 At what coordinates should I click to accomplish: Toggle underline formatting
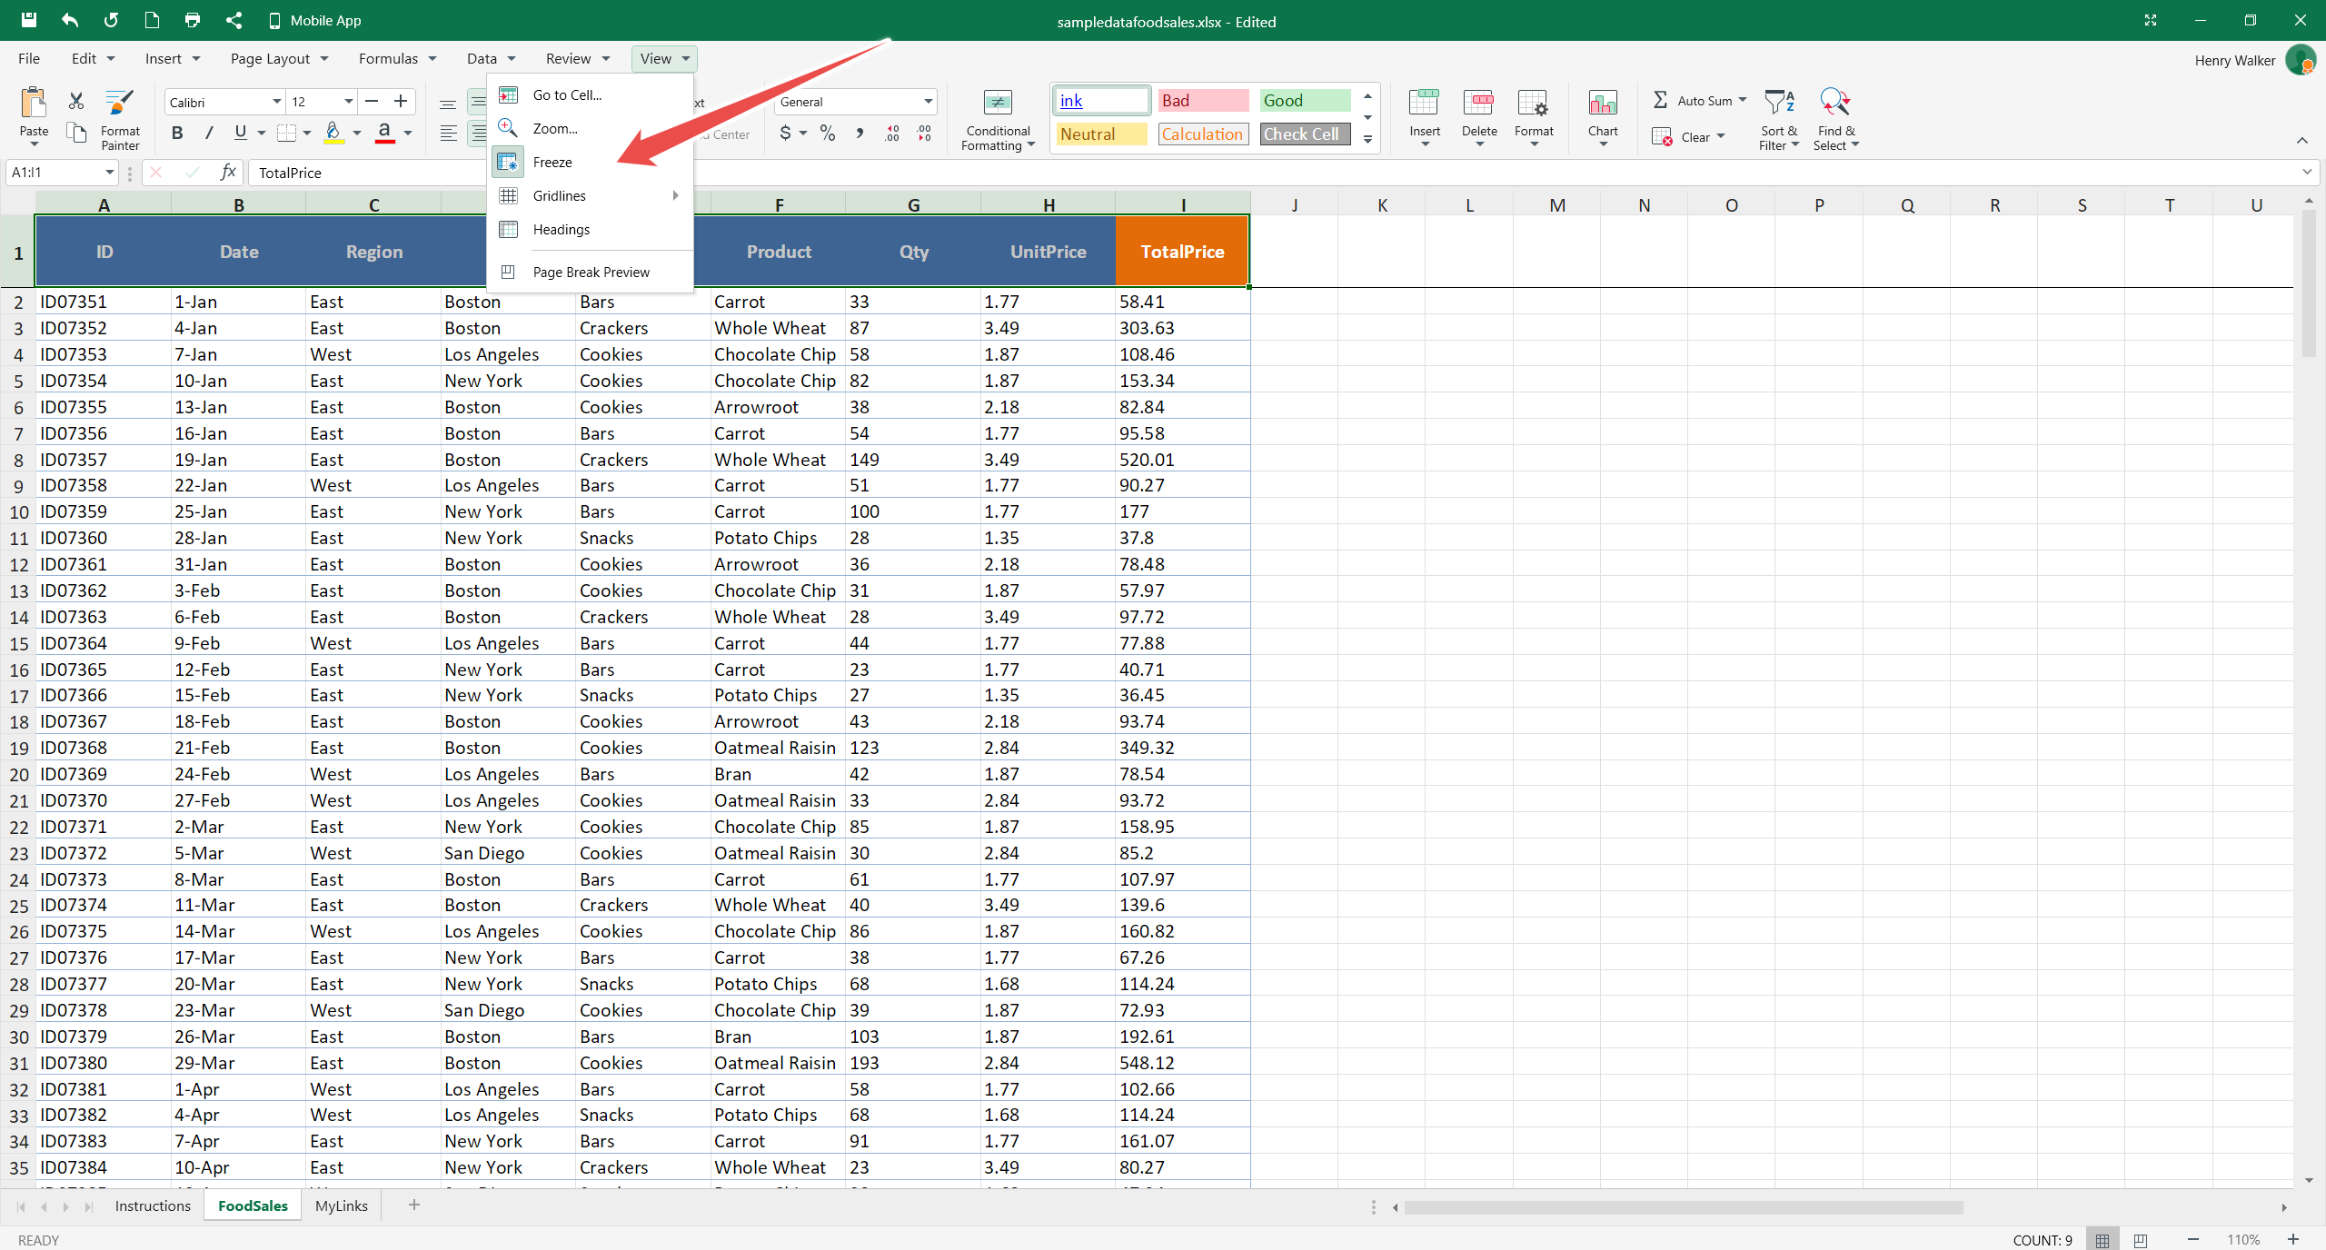(239, 133)
